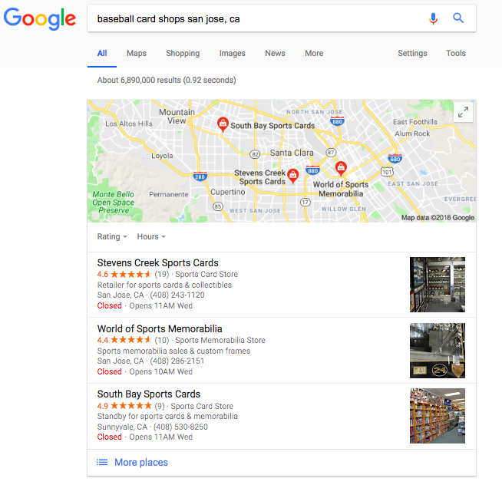Click the South Bay Sports Cards store photo

pyautogui.click(x=438, y=416)
